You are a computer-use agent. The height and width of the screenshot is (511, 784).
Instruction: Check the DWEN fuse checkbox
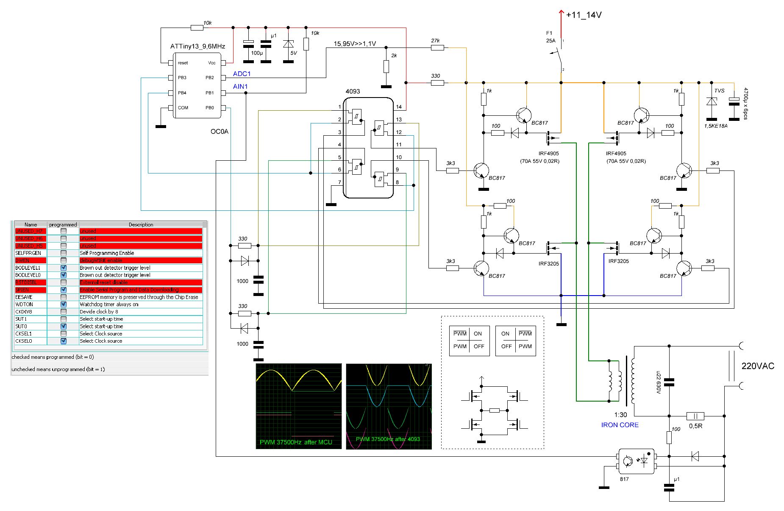64,260
